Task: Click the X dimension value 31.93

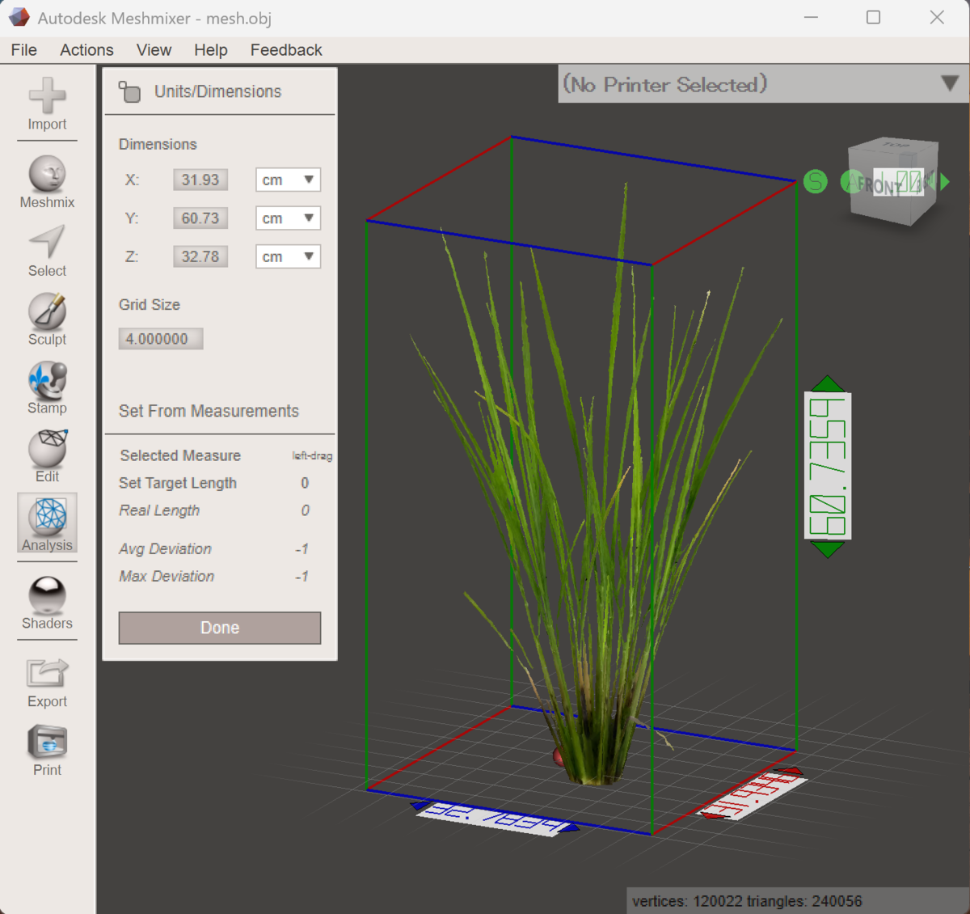Action: coord(200,180)
